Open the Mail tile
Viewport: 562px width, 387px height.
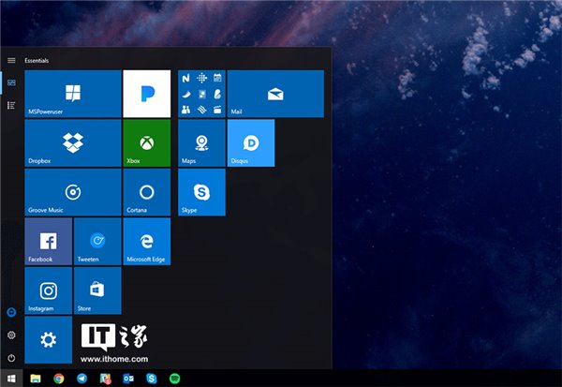(x=275, y=94)
